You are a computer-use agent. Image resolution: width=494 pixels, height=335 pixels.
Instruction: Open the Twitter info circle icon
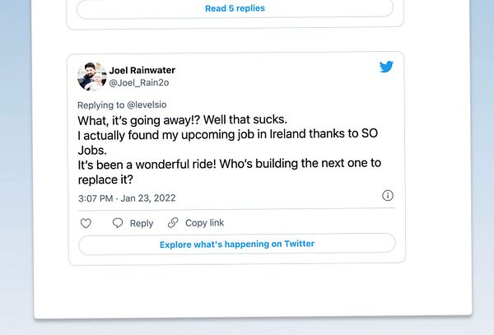tap(388, 196)
